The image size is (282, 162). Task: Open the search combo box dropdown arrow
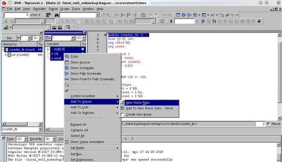coord(98,15)
